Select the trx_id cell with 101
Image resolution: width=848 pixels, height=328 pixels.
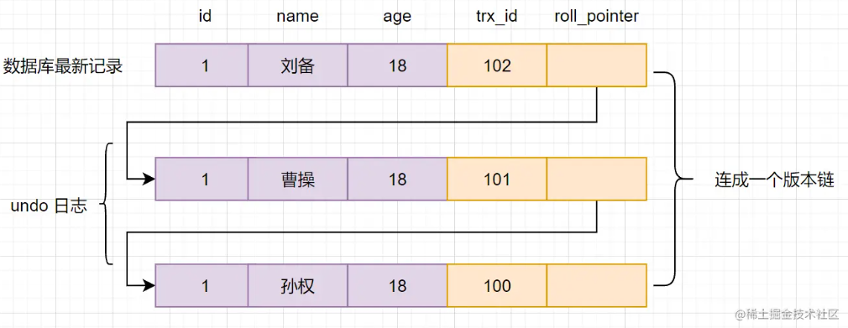497,179
